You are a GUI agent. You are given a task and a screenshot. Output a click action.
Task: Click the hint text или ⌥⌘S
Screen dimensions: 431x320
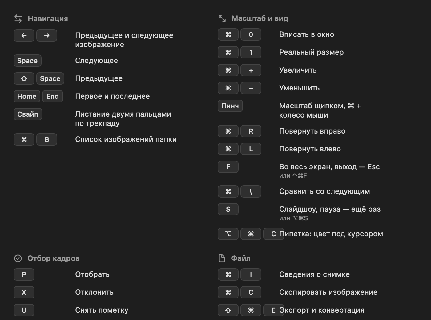pos(294,218)
